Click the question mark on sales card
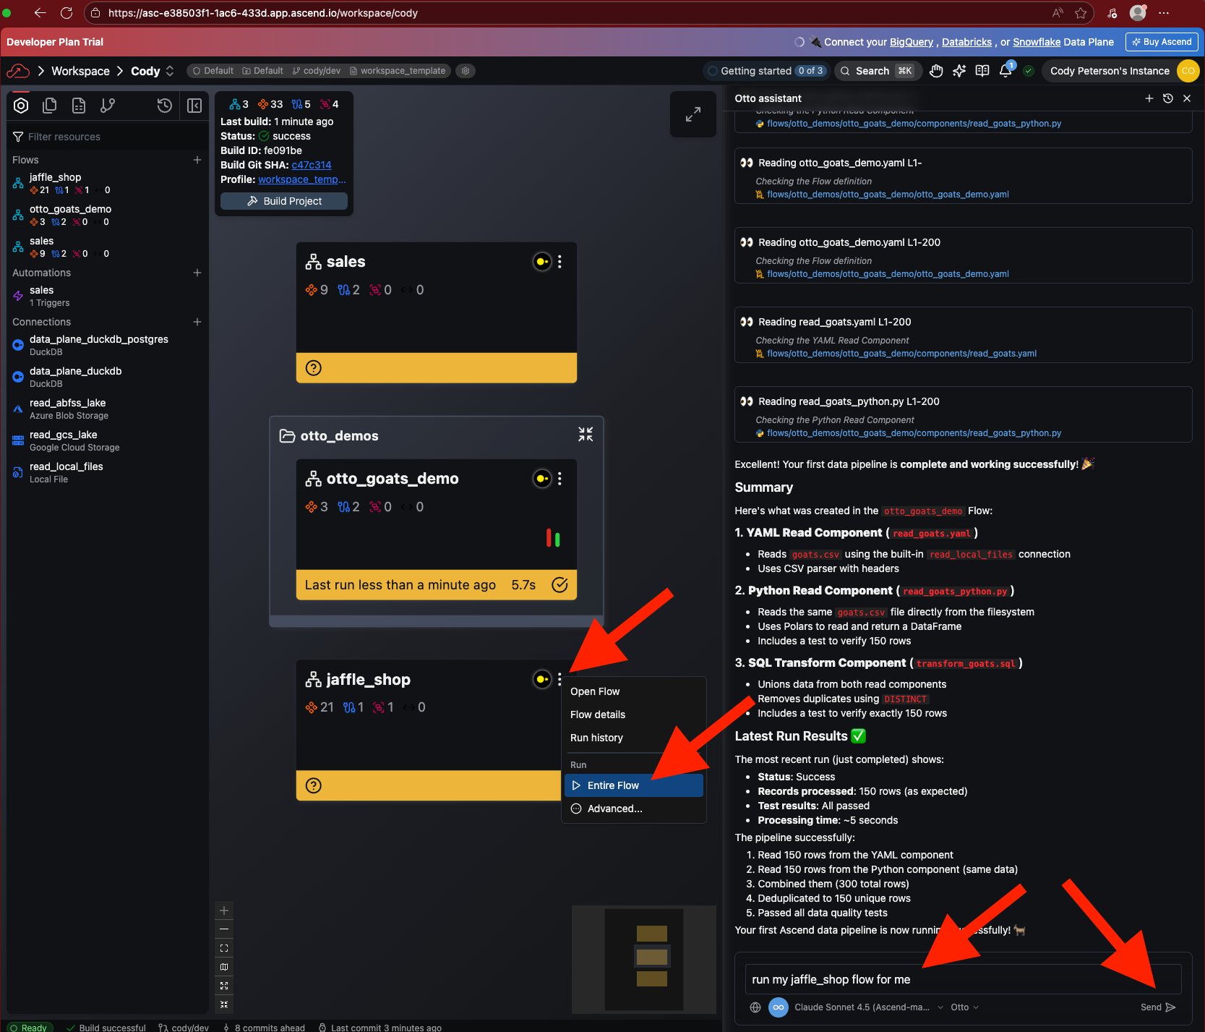This screenshot has height=1032, width=1205. tap(314, 368)
